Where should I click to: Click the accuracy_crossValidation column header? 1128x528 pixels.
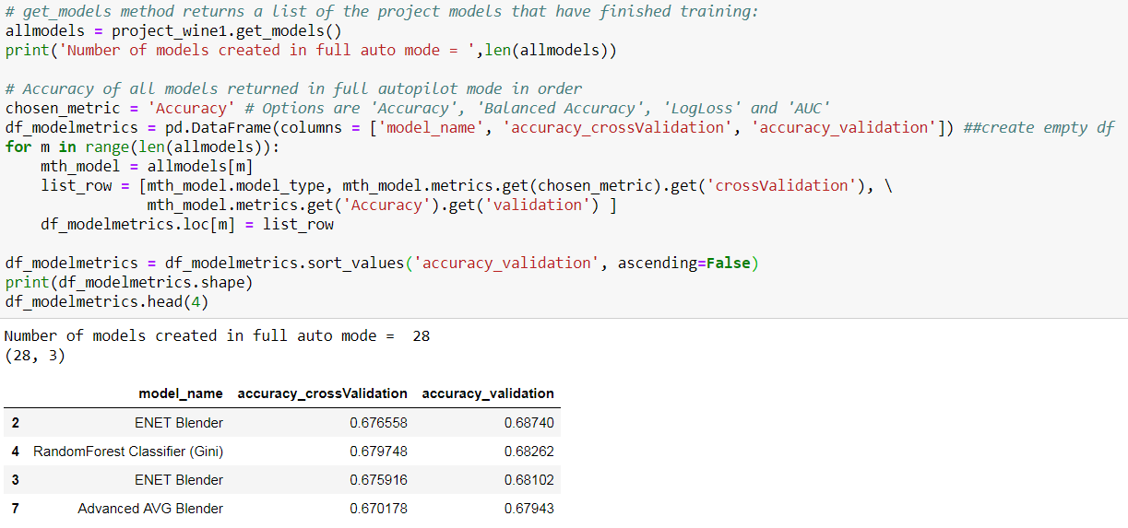[323, 393]
